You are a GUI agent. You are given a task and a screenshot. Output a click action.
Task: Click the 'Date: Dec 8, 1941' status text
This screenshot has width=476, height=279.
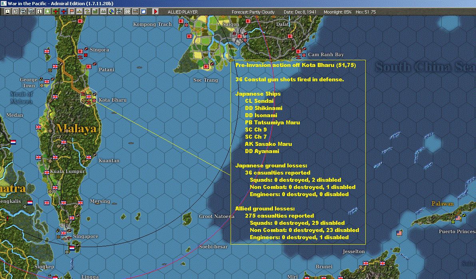click(300, 12)
